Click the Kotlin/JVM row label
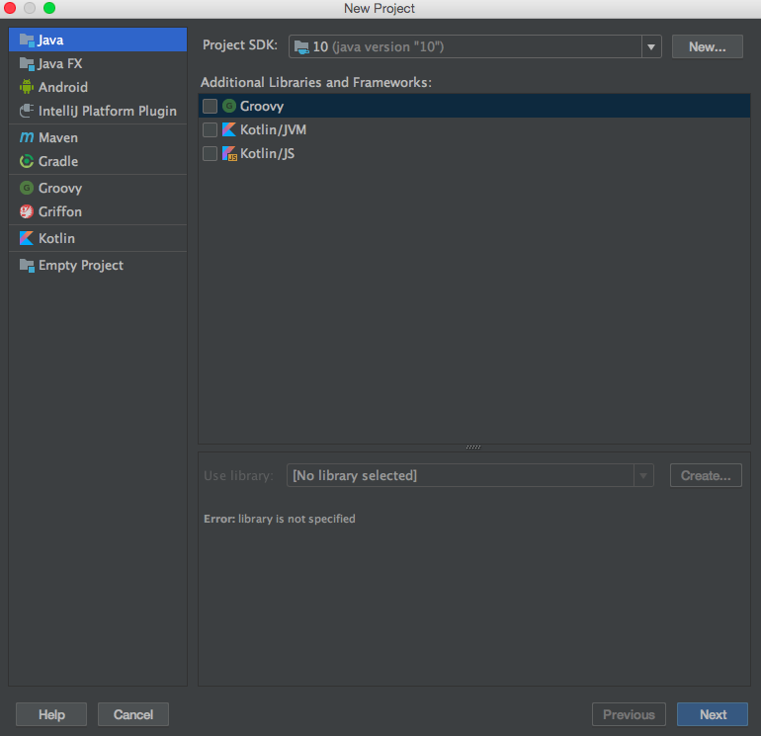The image size is (761, 736). tap(273, 129)
